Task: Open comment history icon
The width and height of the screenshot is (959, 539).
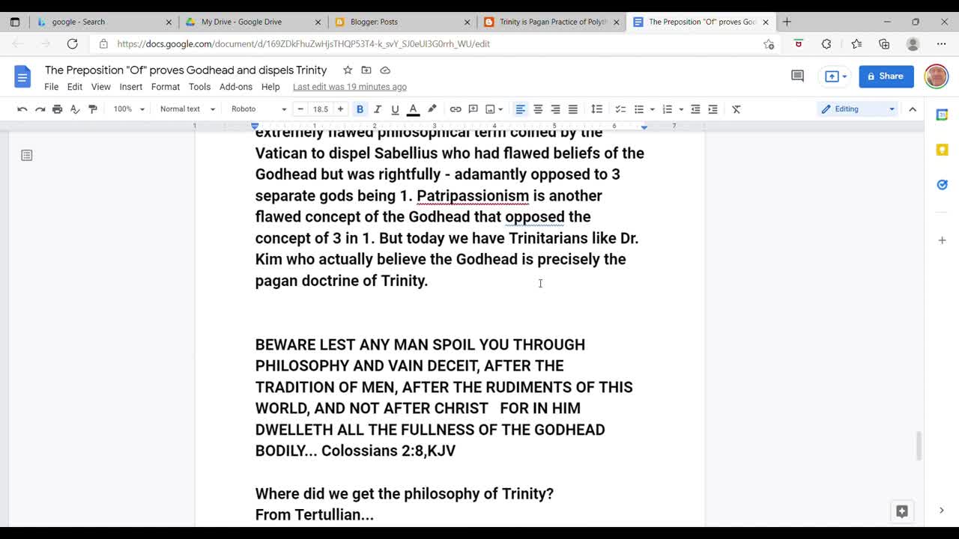Action: pos(797,76)
